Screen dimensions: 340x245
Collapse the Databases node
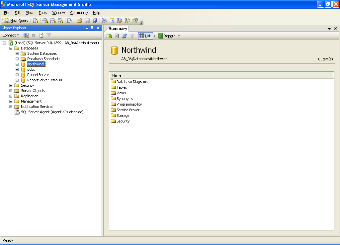click(10, 48)
